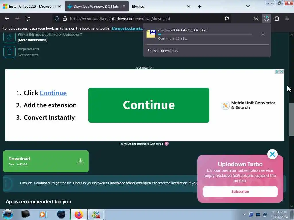The height and width of the screenshot is (220, 294).
Task: Open the Firefox hamburger application menu
Action: point(287,18)
